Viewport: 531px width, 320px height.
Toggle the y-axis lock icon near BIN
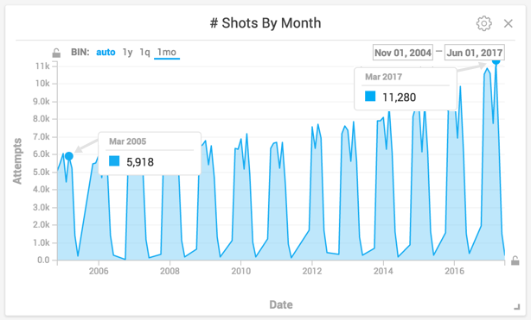tap(56, 53)
